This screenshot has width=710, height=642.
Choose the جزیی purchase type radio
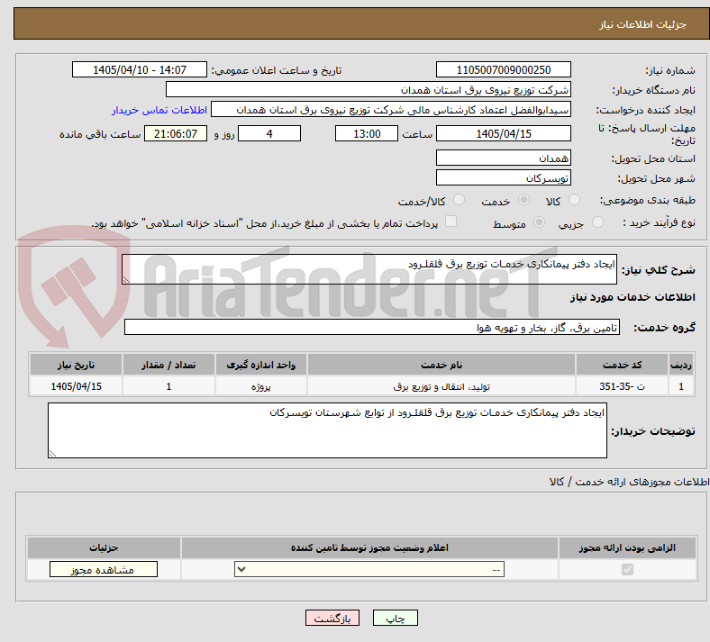click(597, 222)
